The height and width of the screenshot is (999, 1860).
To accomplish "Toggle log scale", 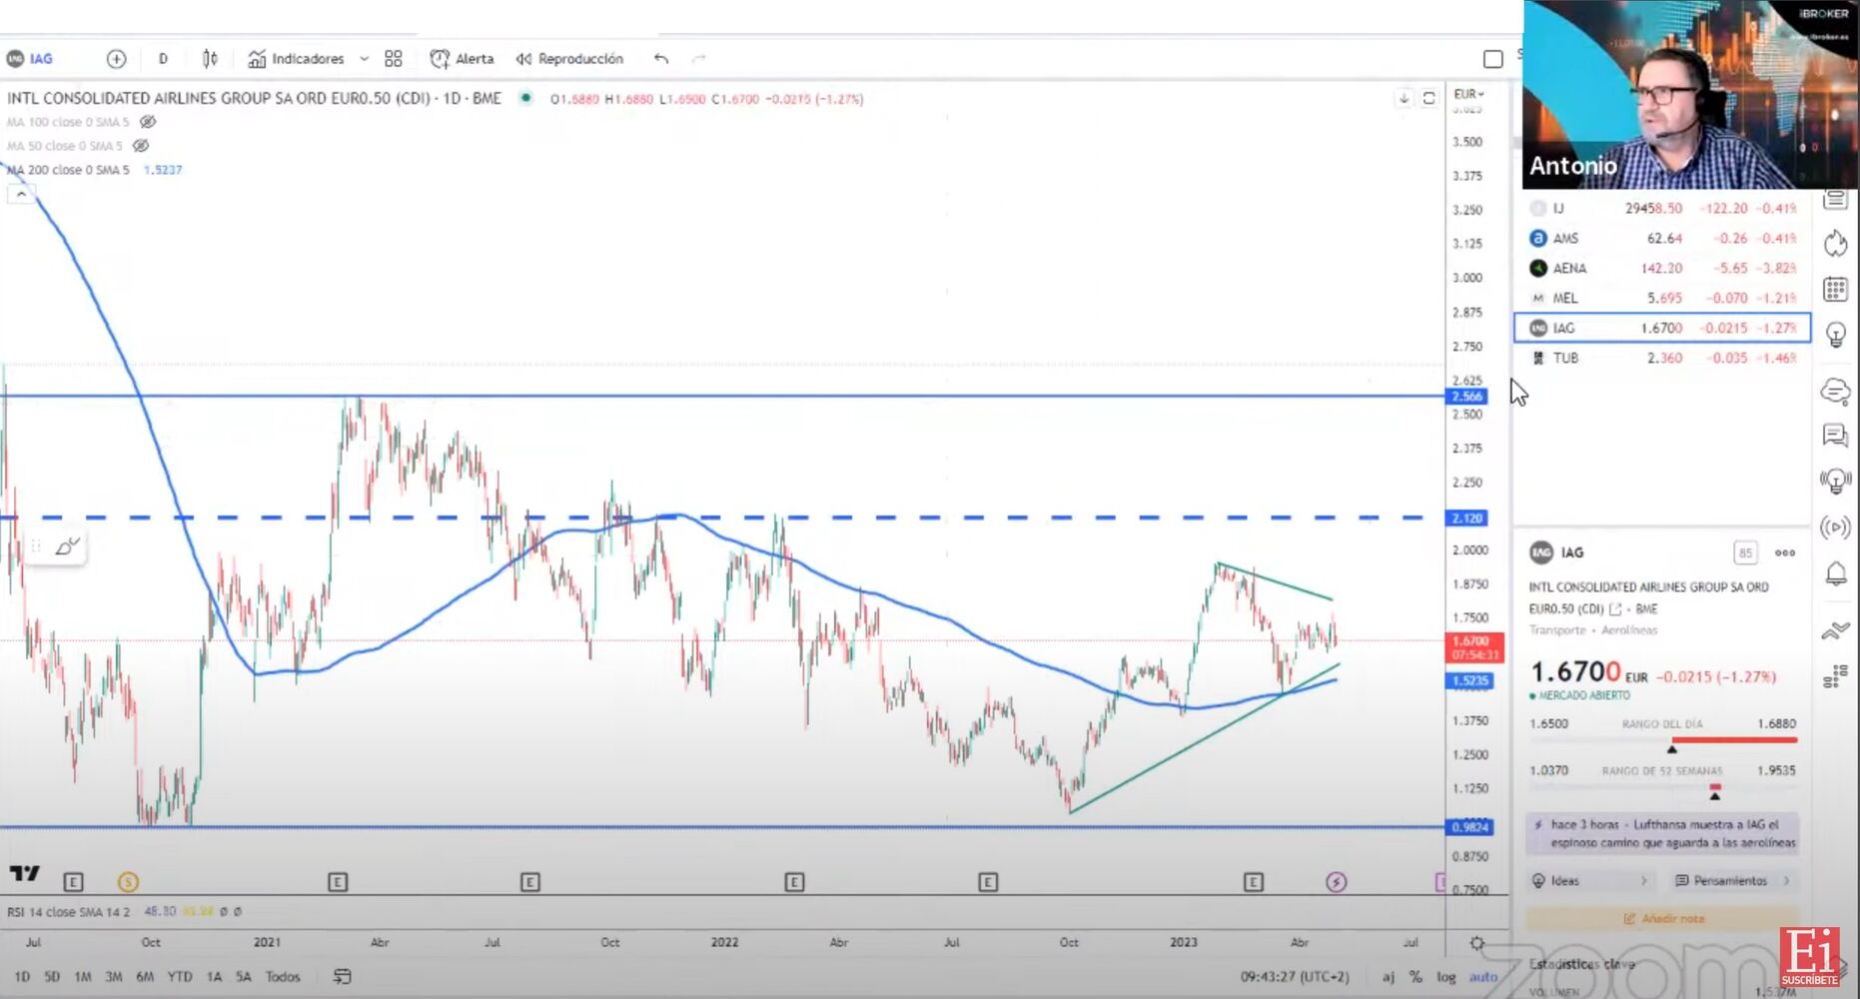I will click(x=1445, y=977).
